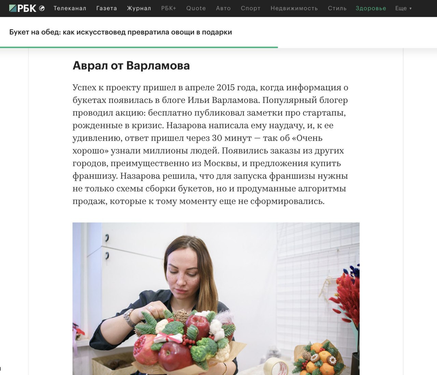Screen dimensions: 437x375
Task: Open the Телеканал section
Action: pyautogui.click(x=70, y=8)
